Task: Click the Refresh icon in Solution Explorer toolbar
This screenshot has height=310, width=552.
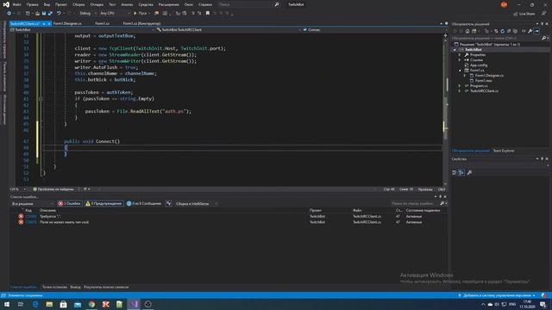Action: [502, 31]
